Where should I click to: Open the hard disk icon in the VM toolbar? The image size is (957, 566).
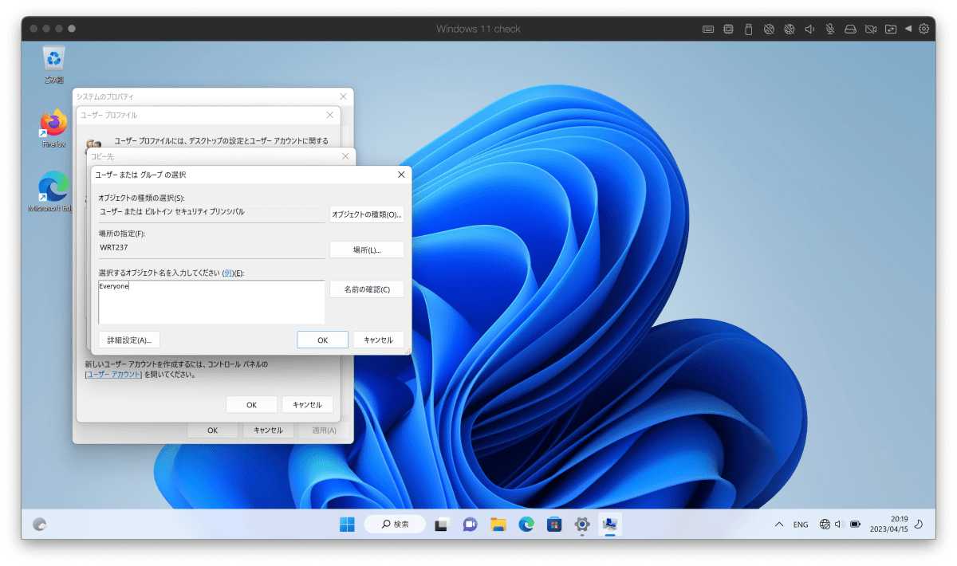pos(850,29)
